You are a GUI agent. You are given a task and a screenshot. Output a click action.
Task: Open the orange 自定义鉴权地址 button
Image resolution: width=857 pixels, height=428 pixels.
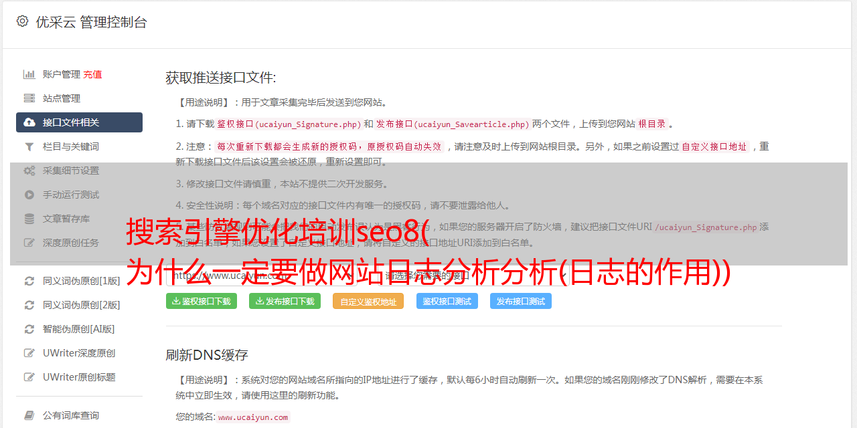coord(368,301)
